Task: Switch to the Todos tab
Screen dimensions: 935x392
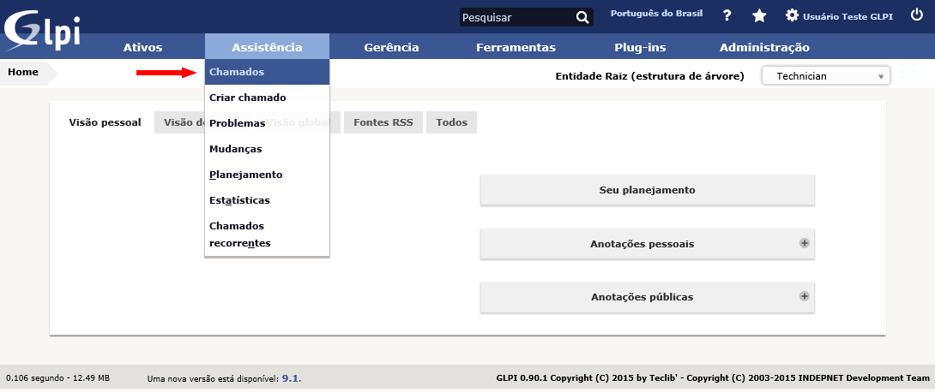Action: tap(451, 122)
